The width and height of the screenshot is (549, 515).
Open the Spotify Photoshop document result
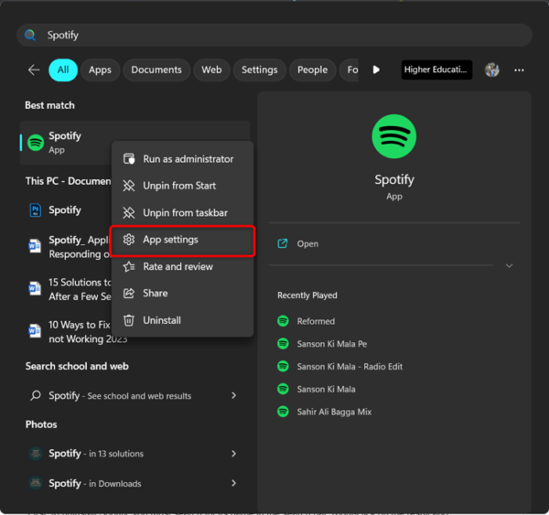(64, 210)
